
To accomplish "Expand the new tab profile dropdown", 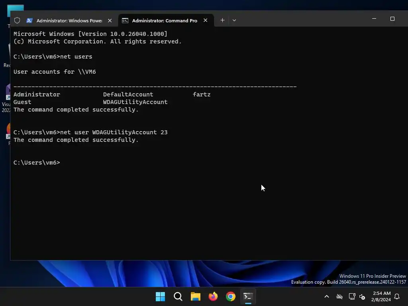I will point(234,20).
